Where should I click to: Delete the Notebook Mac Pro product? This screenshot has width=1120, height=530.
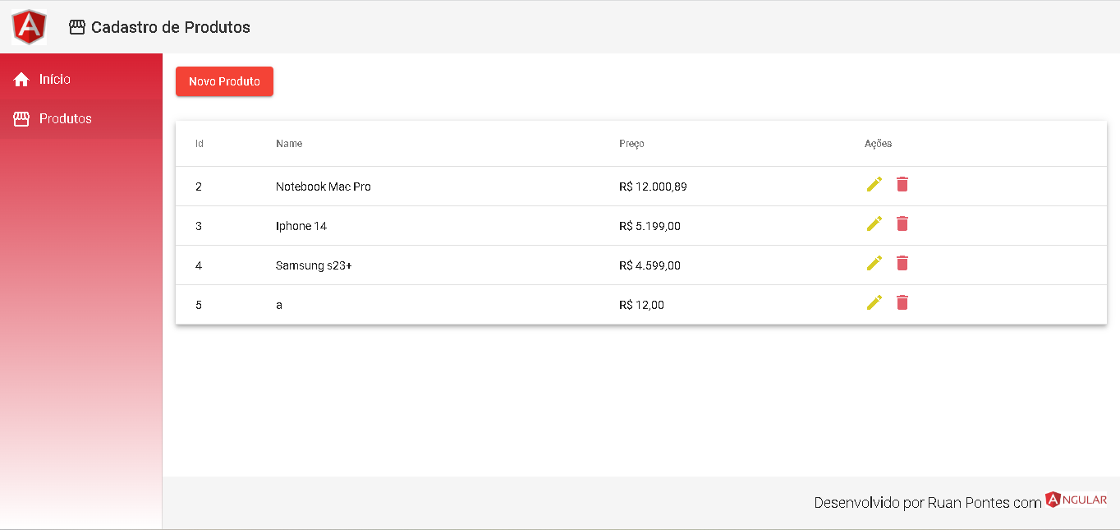pos(902,184)
